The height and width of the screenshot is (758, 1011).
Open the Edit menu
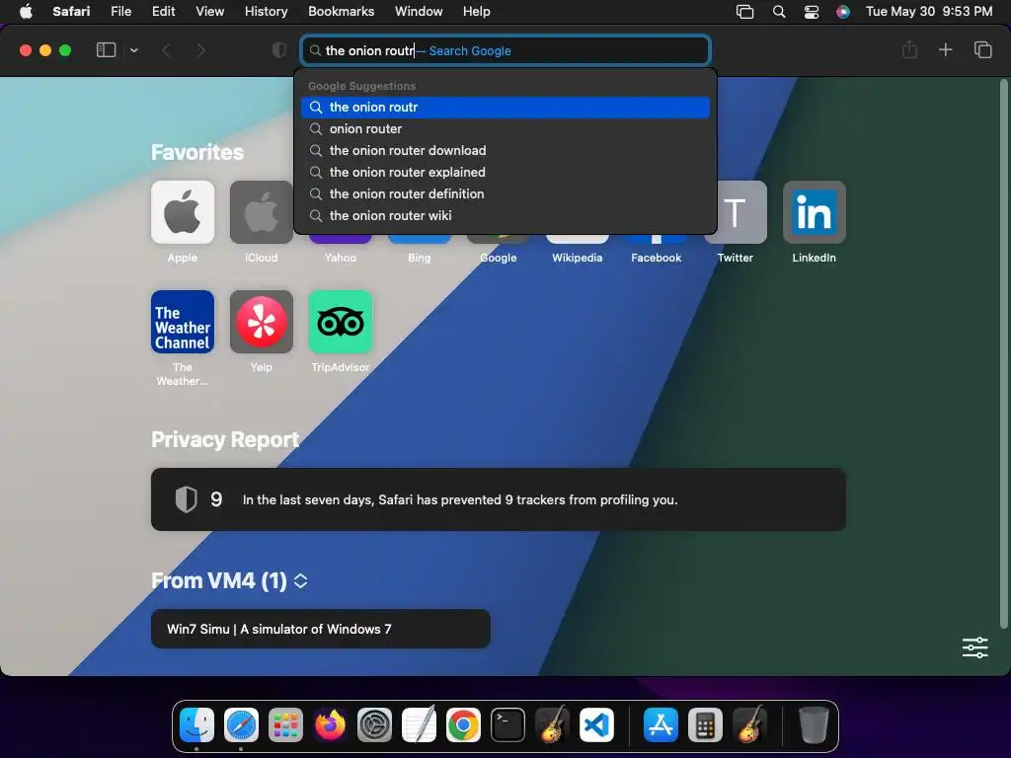pyautogui.click(x=163, y=12)
